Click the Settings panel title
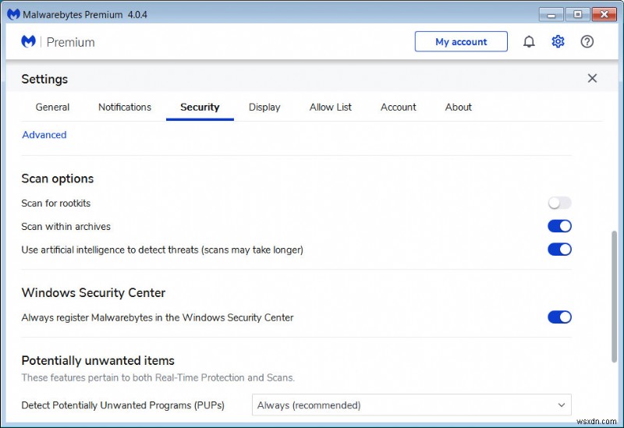 (44, 80)
